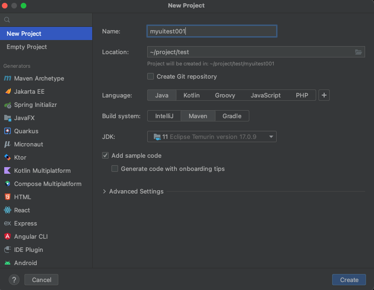Choose IntelliJ build system
This screenshot has width=374, height=290.
164,116
